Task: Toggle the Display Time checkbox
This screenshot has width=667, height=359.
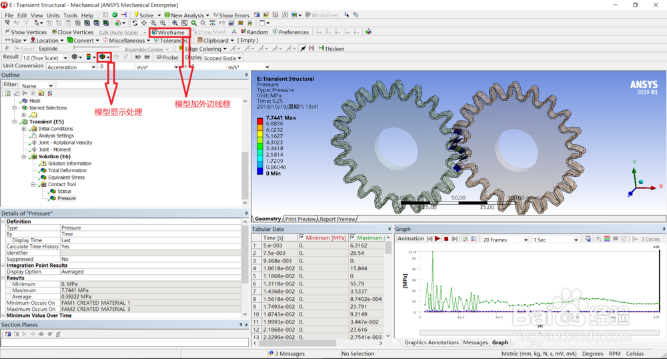Action: (9, 240)
